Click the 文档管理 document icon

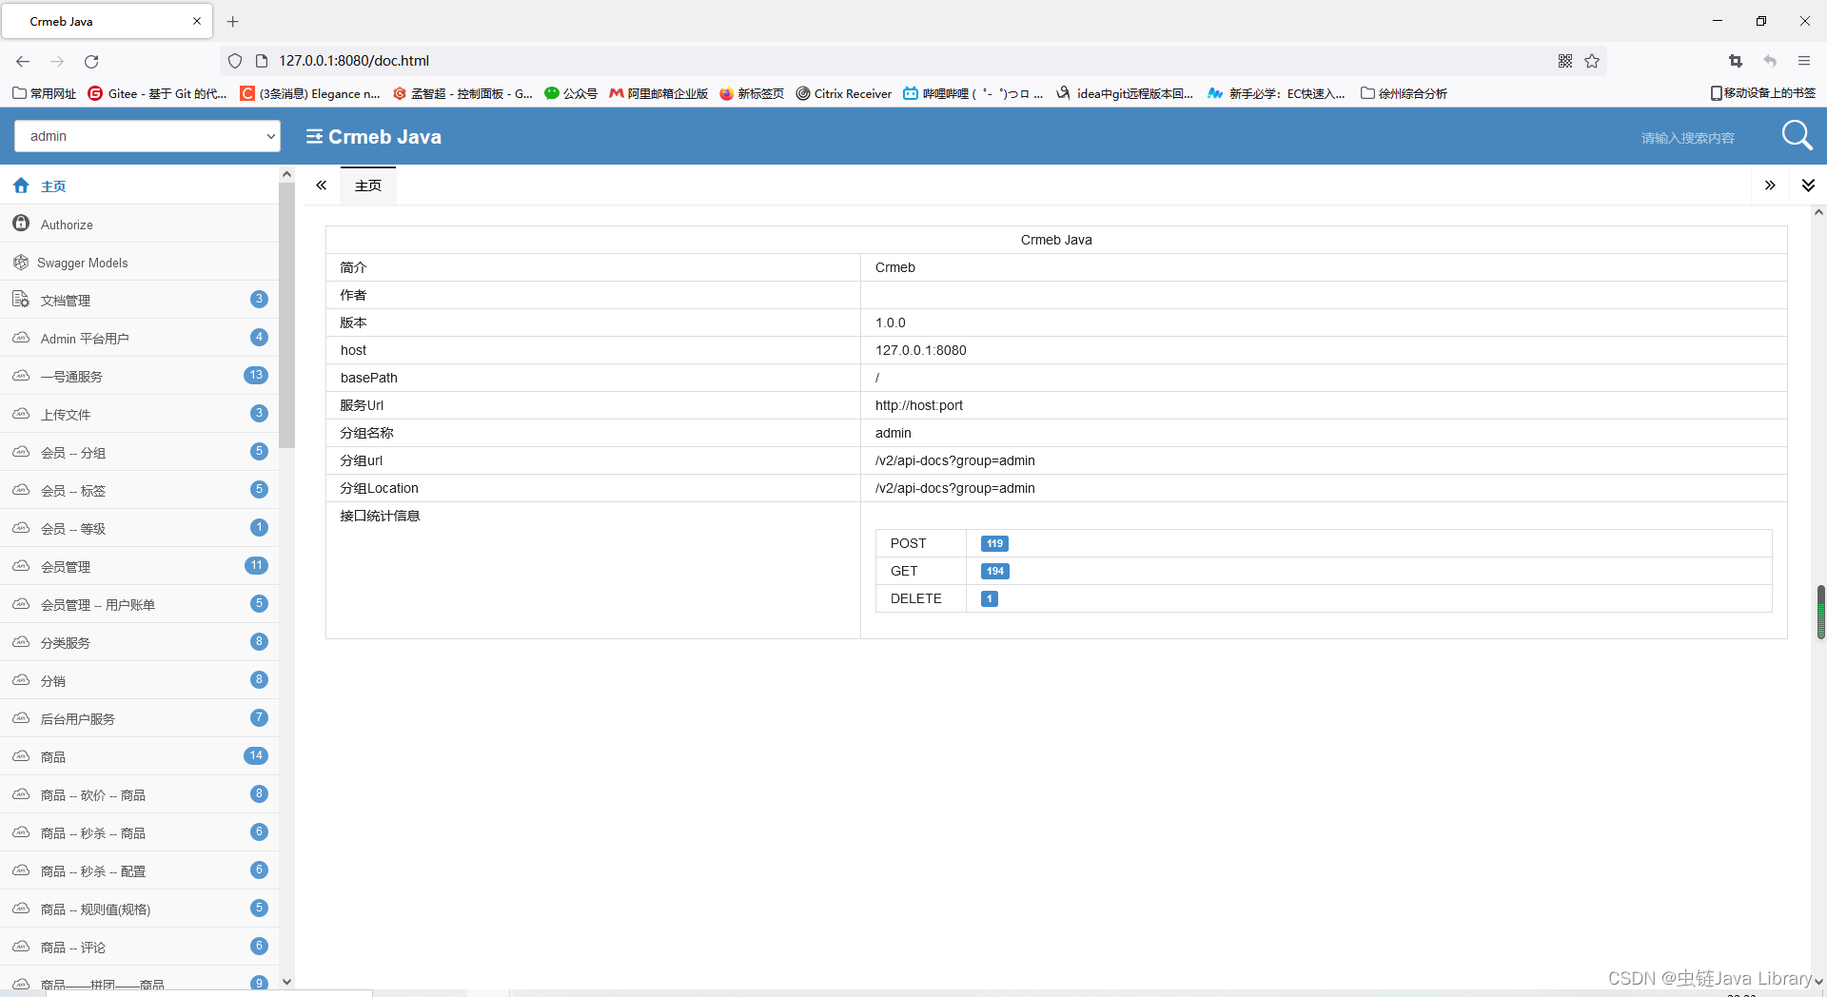(21, 300)
